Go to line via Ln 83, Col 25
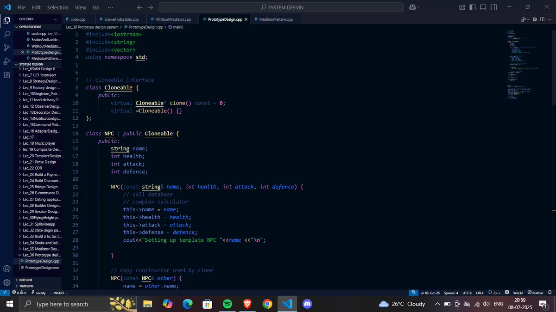Screen dimensions: 556x312 coord(430,293)
